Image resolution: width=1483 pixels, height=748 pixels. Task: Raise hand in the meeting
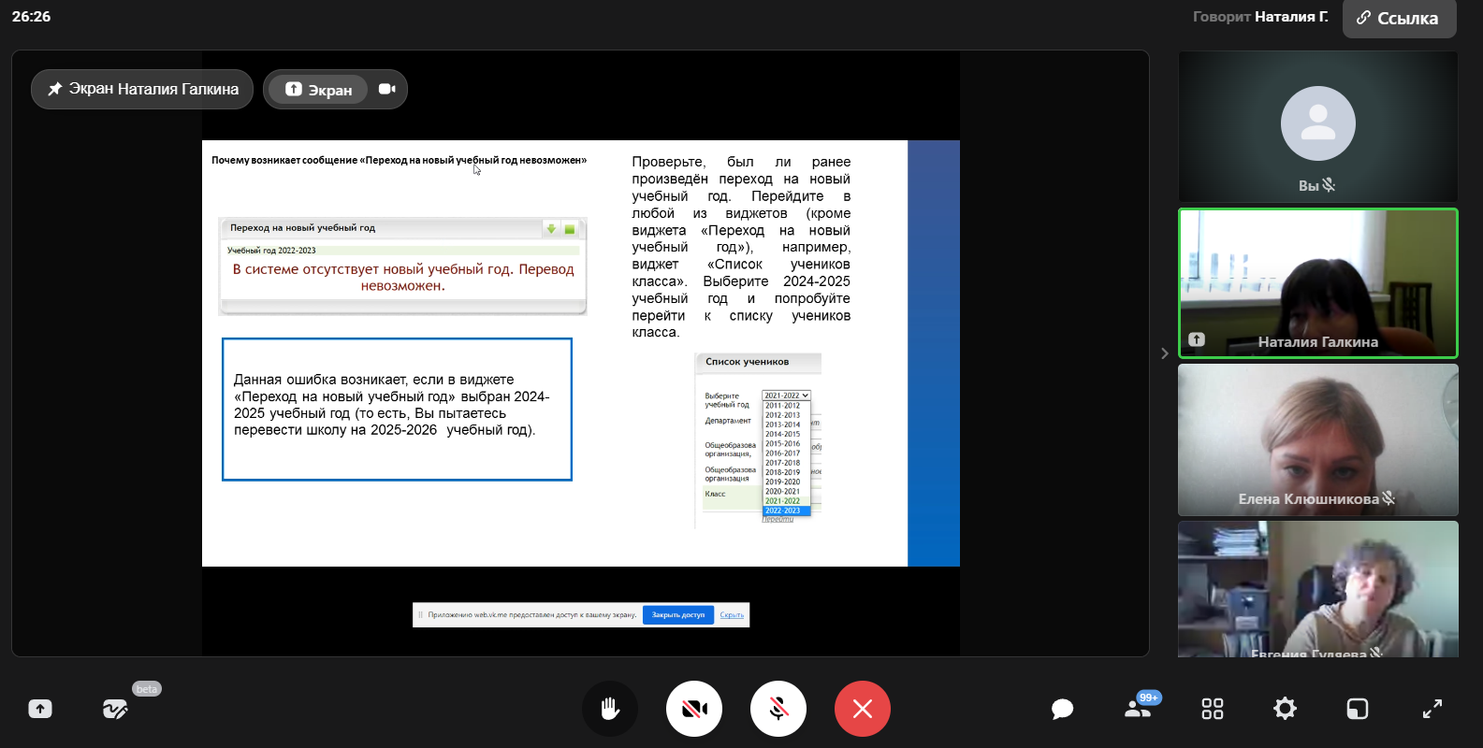[610, 709]
